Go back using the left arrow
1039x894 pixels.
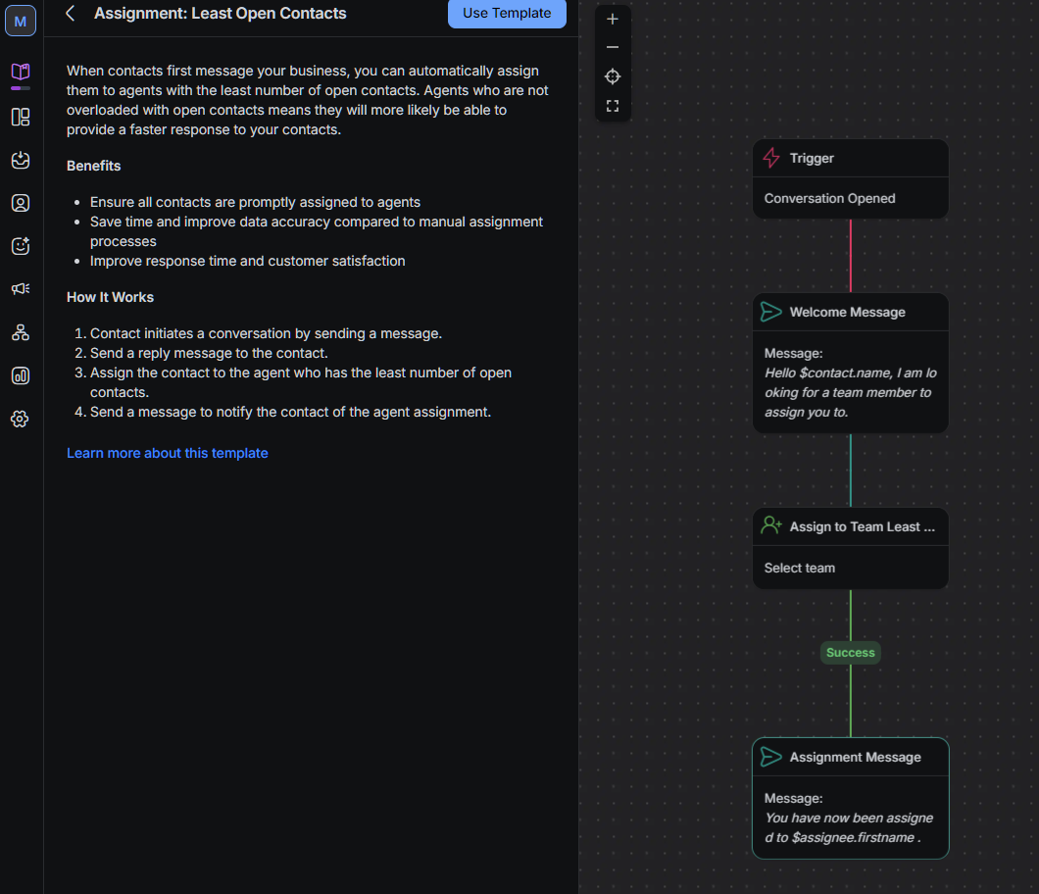click(69, 14)
